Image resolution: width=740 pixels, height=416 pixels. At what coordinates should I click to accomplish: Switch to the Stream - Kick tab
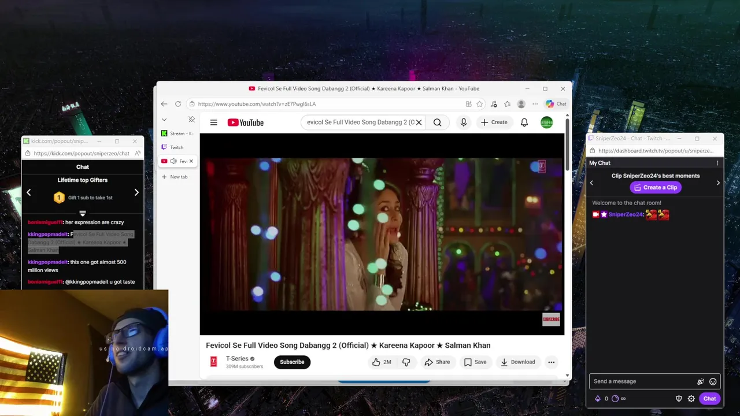click(177, 133)
